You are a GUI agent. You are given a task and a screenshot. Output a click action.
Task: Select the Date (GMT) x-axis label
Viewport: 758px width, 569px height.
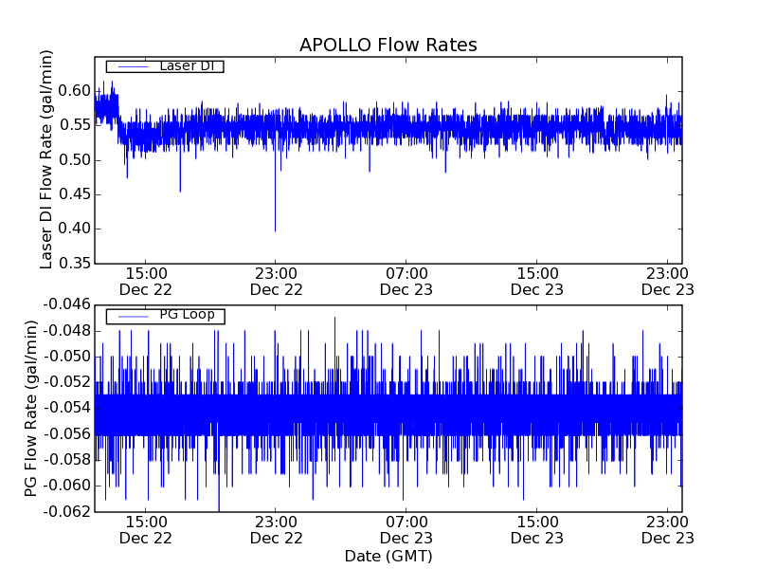(388, 556)
